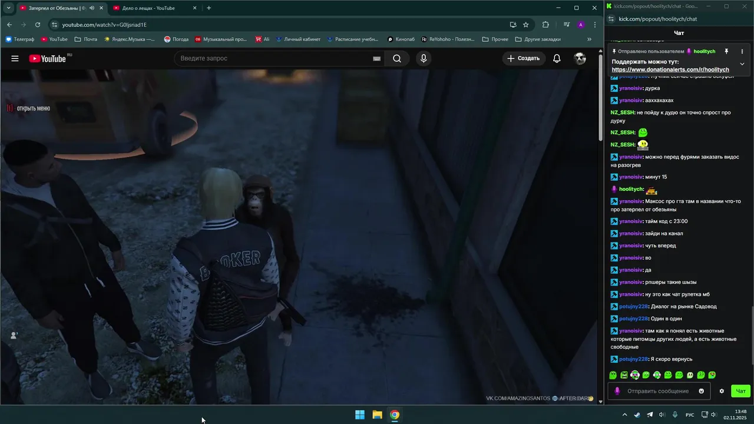Viewport: 754px width, 424px height.
Task: Click the YouTube search magnifier button
Action: [x=397, y=58]
